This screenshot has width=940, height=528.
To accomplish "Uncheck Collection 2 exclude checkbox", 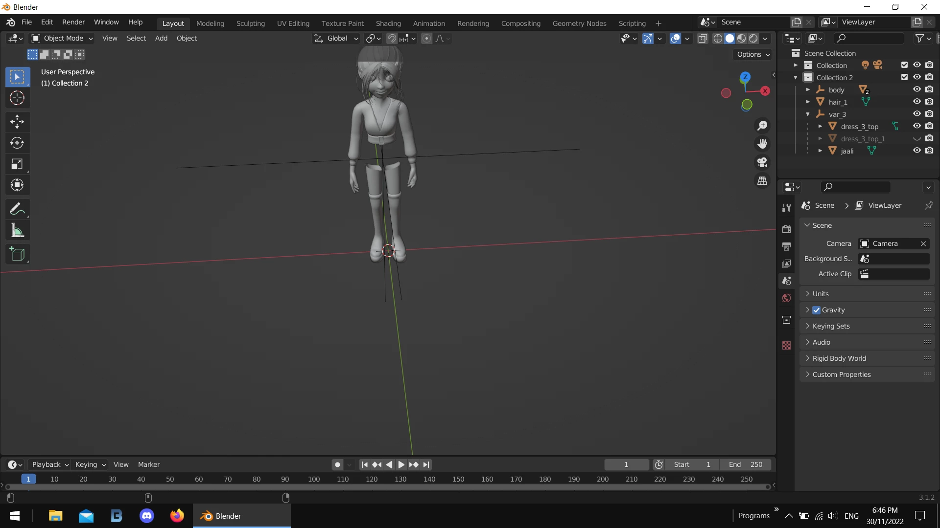I will (x=904, y=77).
